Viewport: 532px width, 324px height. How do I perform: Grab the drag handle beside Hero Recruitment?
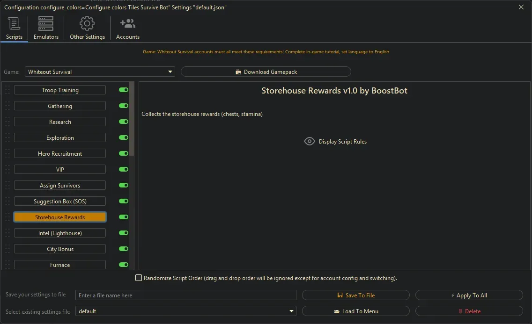coord(7,154)
